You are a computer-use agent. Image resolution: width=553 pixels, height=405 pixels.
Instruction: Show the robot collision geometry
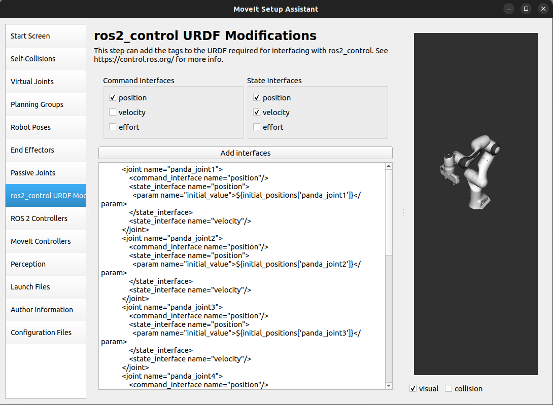click(x=448, y=388)
